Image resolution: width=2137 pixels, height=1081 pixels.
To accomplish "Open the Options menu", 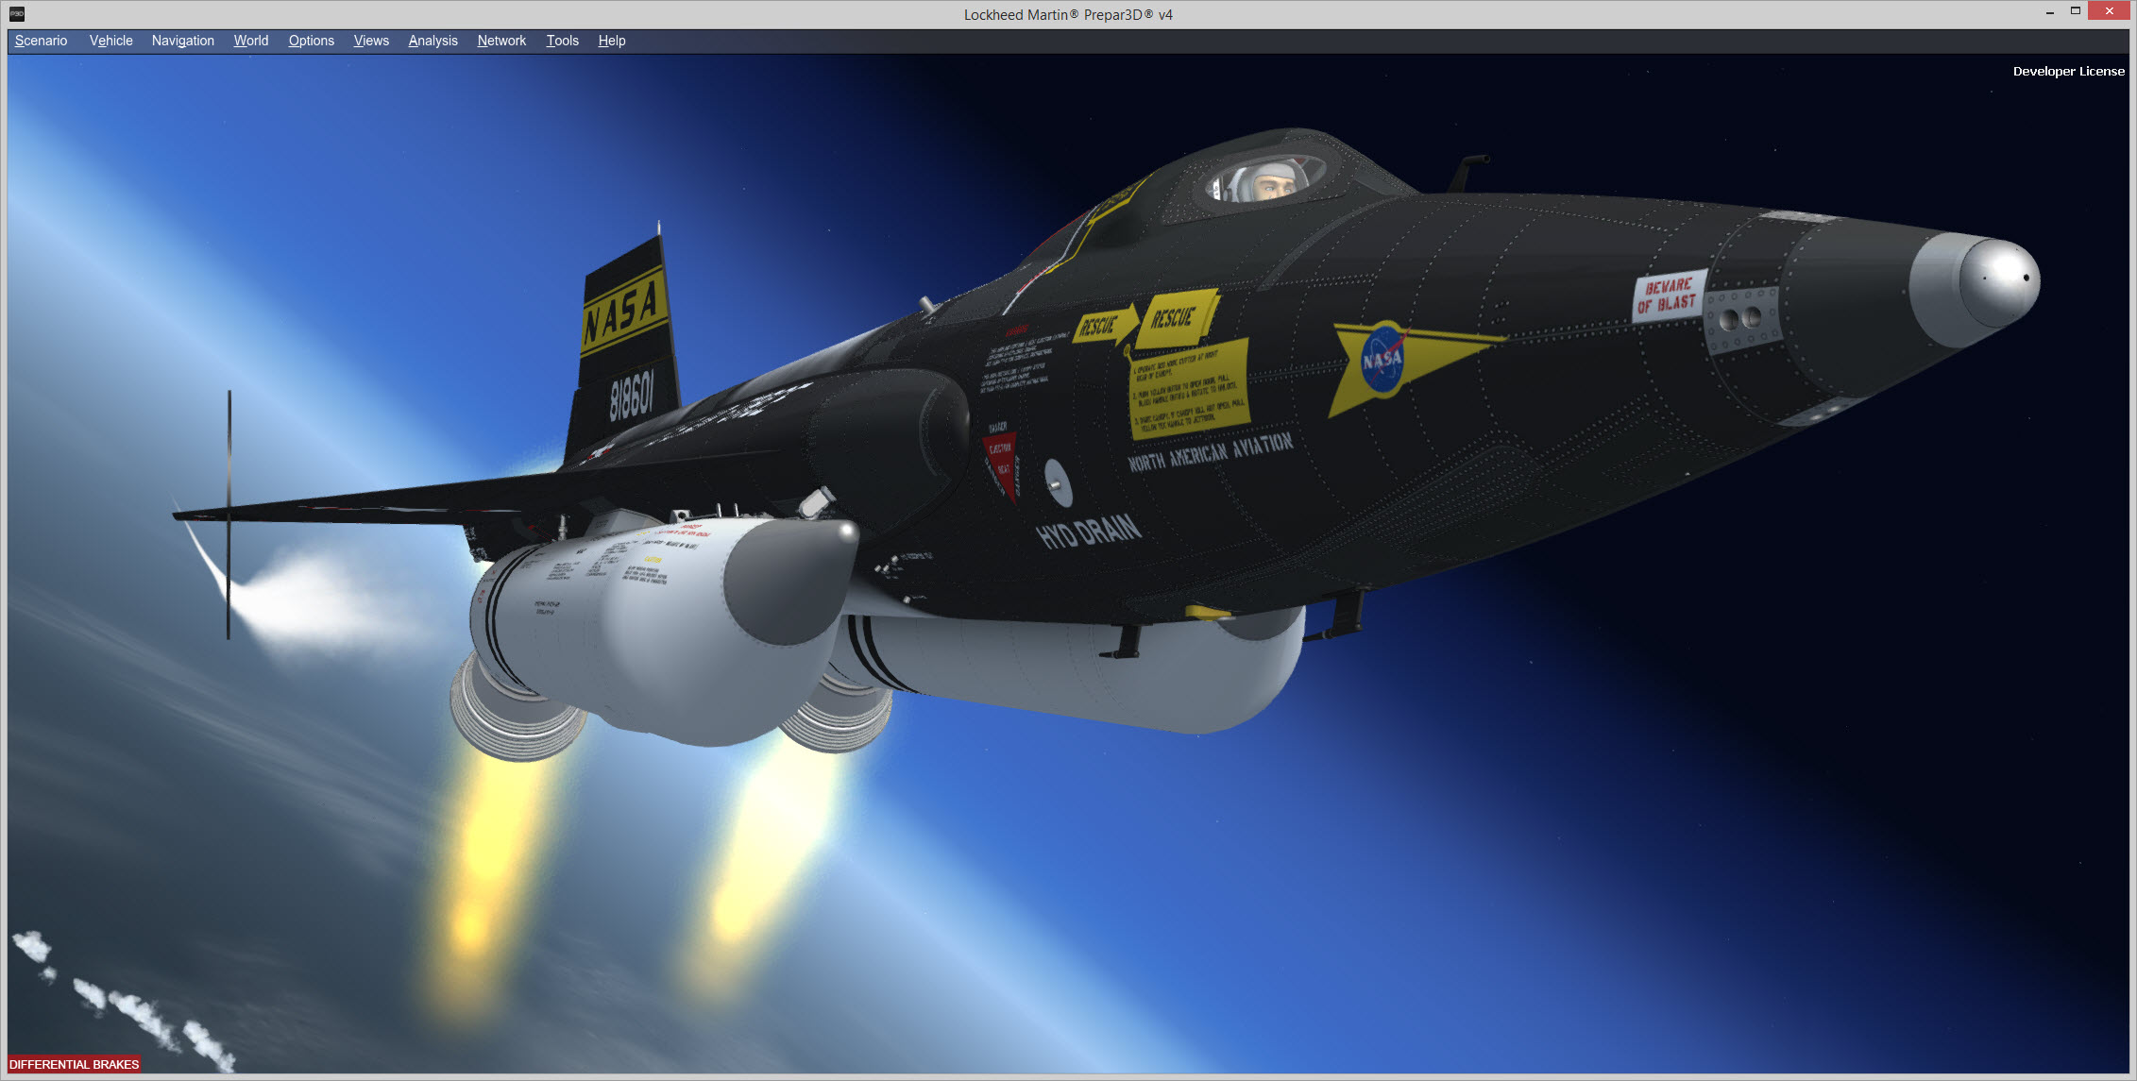I will [311, 41].
